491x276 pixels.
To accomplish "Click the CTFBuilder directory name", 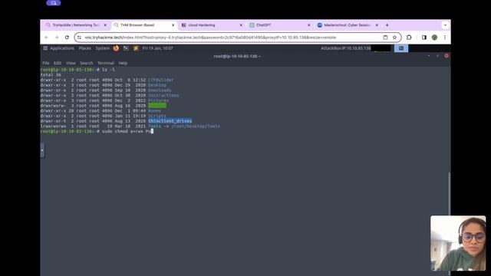I will click(x=161, y=80).
